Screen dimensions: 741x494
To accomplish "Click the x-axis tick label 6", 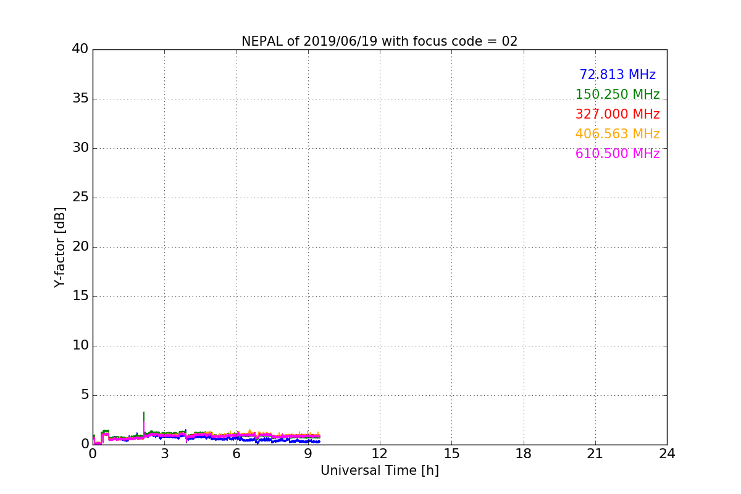I will click(237, 454).
